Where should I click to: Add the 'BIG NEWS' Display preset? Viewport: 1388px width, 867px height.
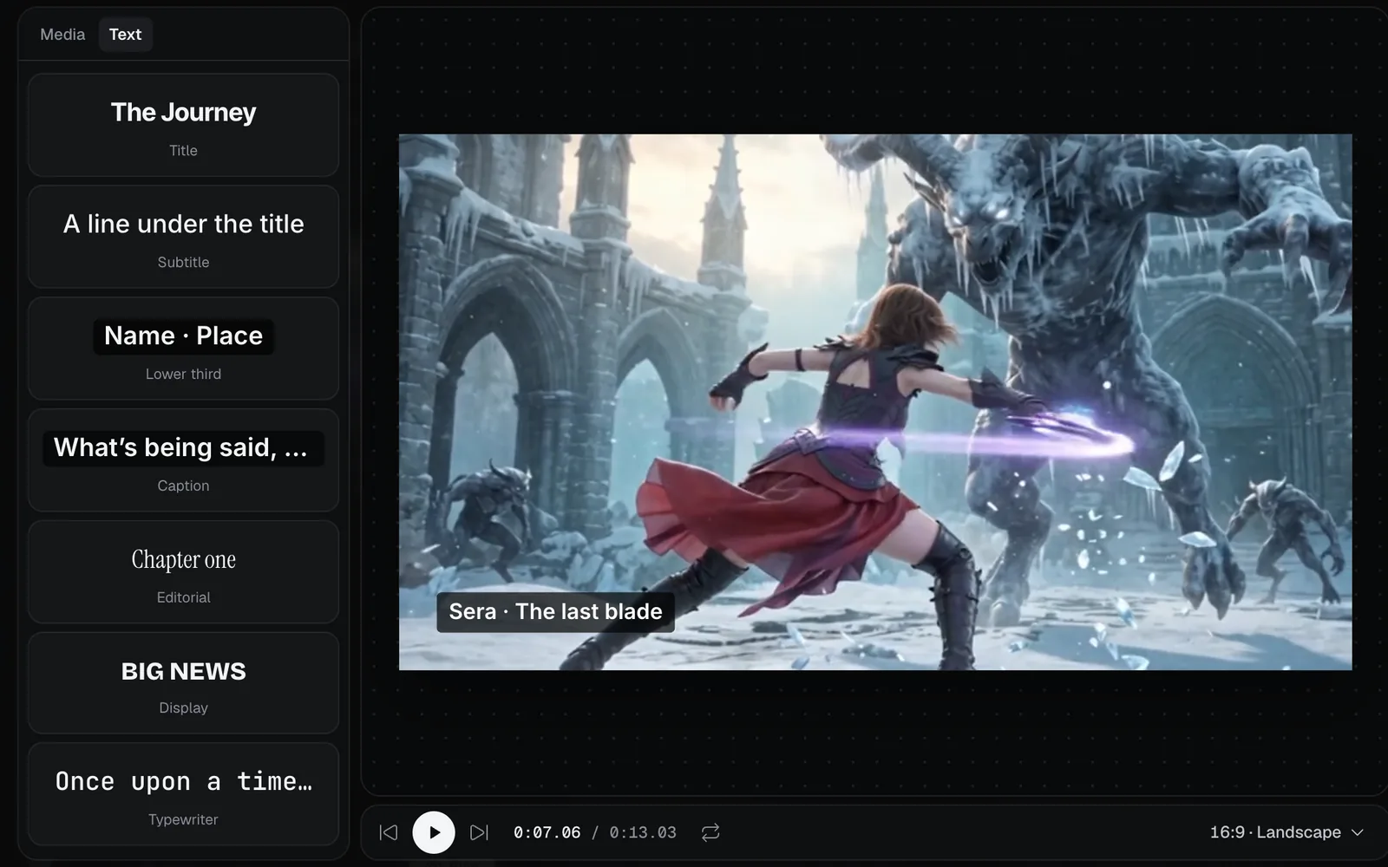point(183,683)
